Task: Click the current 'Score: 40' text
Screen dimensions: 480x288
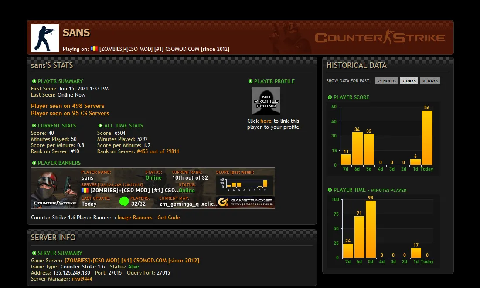Action: coord(42,133)
